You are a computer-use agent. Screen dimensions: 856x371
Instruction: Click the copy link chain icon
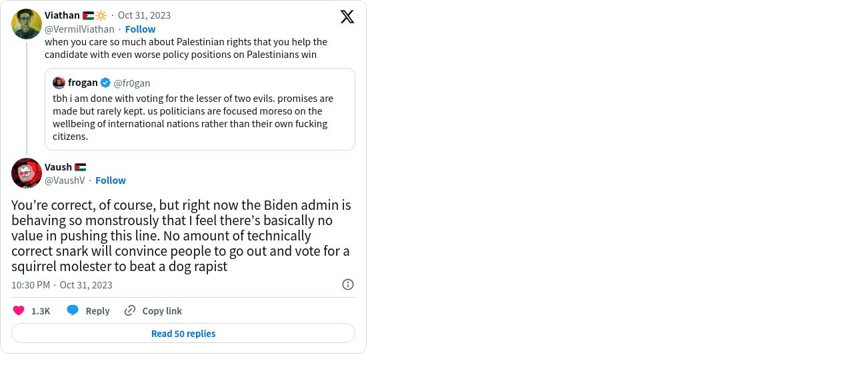coord(130,310)
